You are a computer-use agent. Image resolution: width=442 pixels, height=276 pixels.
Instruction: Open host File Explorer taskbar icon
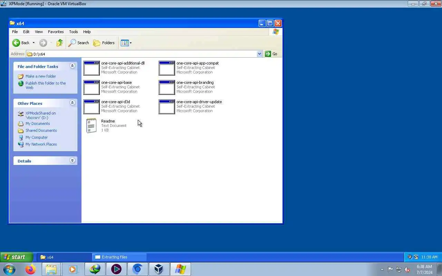point(51,269)
